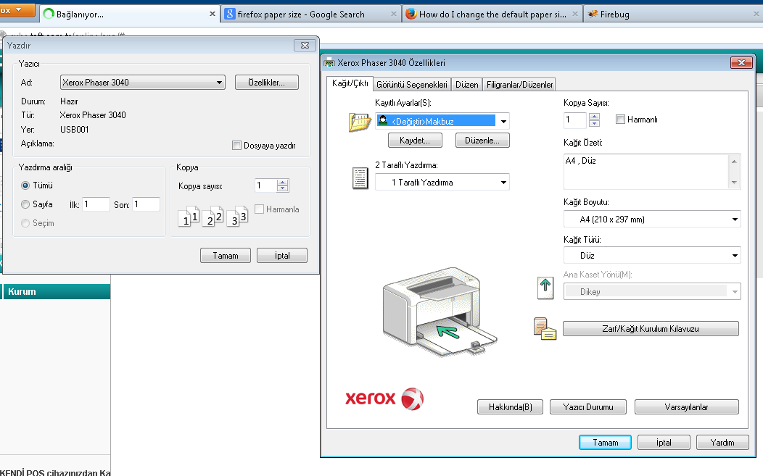The width and height of the screenshot is (763, 476).
Task: Decrease Kopya Sayısı in properties dialog
Action: click(x=594, y=123)
